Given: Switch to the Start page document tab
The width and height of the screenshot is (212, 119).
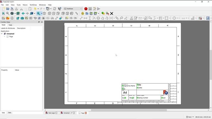Looking at the screenshot, I should (51, 113).
